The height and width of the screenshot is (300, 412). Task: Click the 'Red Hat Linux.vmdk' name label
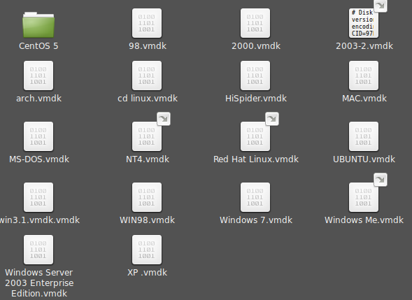click(256, 159)
